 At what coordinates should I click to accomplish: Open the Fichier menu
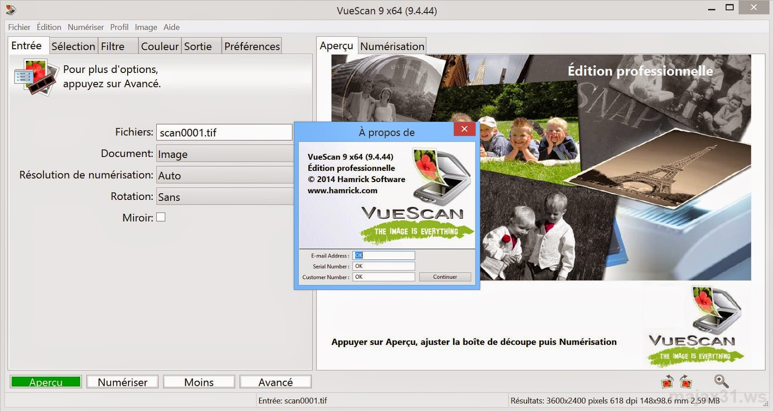click(19, 27)
